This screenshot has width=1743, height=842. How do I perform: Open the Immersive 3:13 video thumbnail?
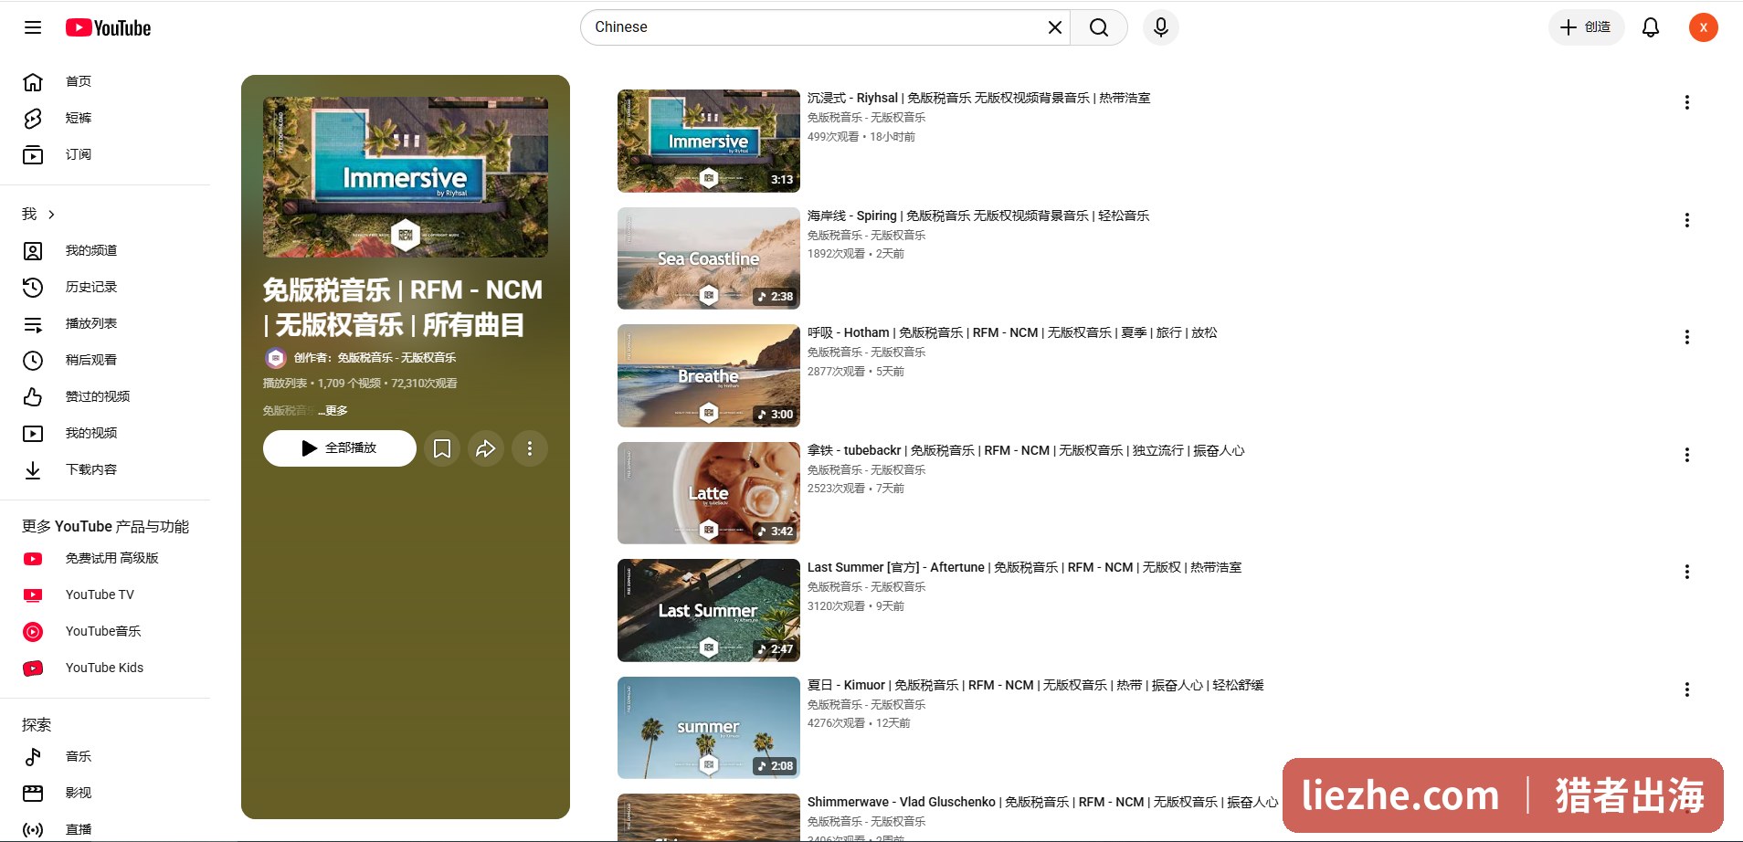click(709, 141)
